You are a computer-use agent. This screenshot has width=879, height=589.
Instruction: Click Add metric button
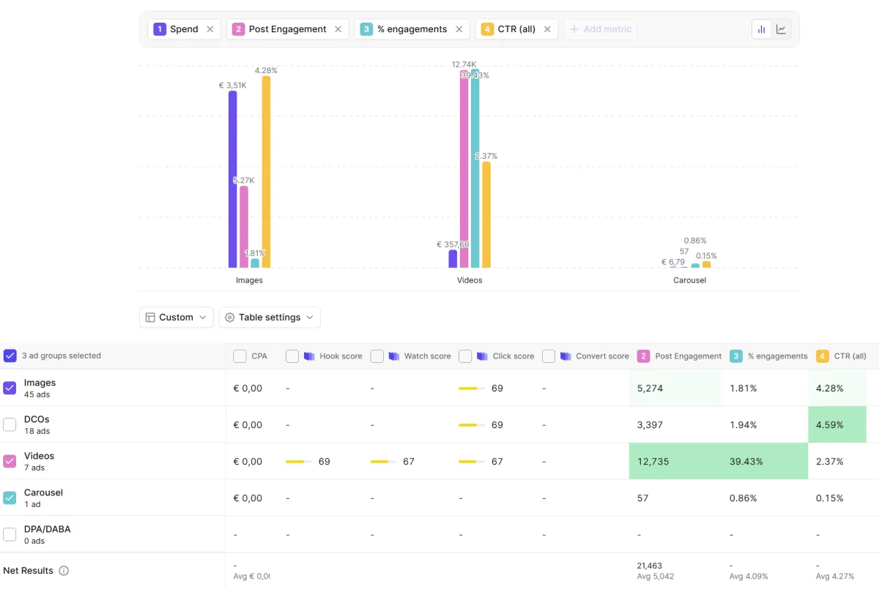(601, 29)
